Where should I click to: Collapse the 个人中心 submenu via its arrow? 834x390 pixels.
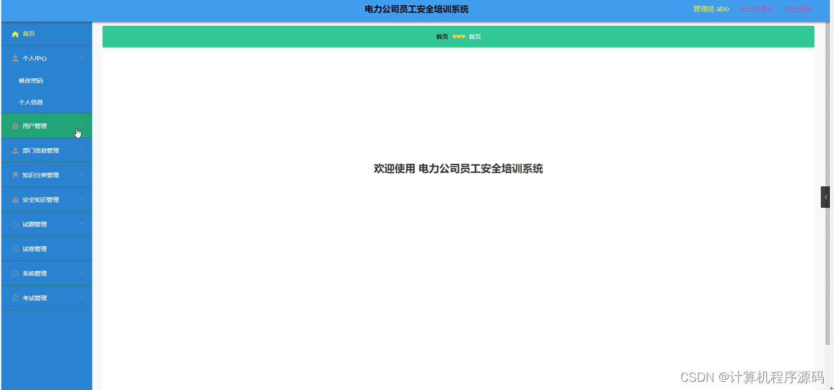coord(81,58)
